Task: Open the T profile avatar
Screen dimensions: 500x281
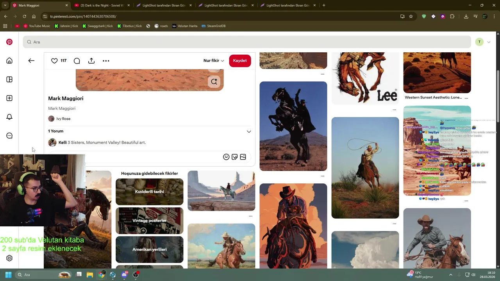Action: click(479, 42)
